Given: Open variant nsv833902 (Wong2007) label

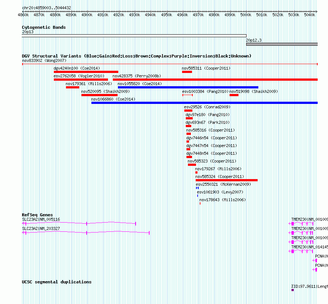Looking at the screenshot, I should click(44, 61).
